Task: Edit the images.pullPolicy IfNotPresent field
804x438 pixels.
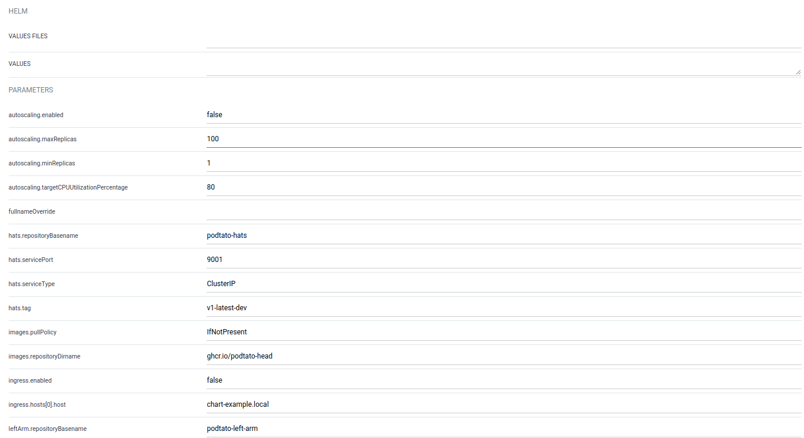Action: click(x=503, y=332)
